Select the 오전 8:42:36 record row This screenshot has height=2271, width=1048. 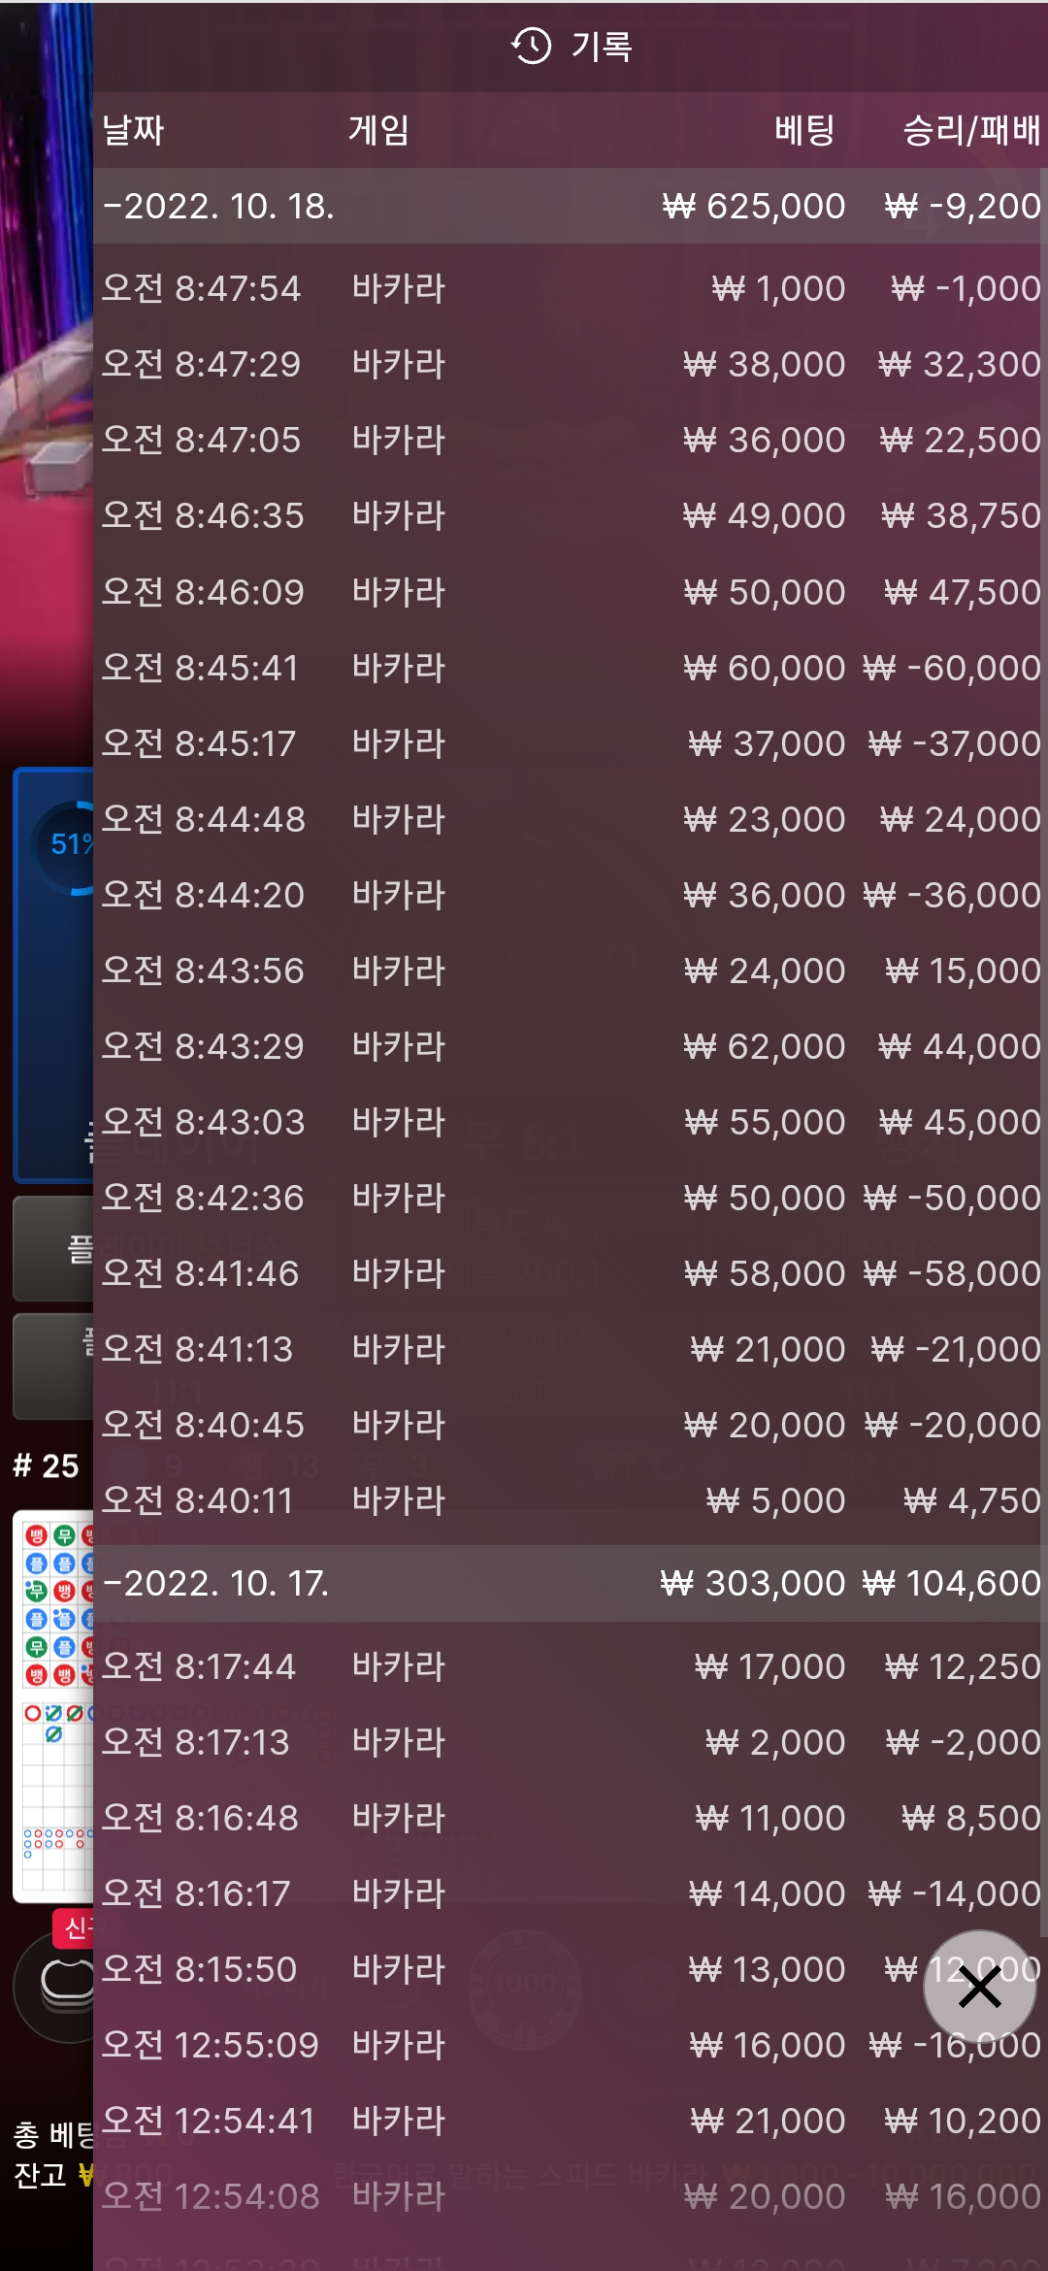point(571,1198)
